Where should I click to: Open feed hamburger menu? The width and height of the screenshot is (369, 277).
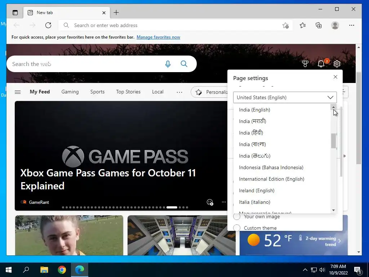click(x=18, y=92)
